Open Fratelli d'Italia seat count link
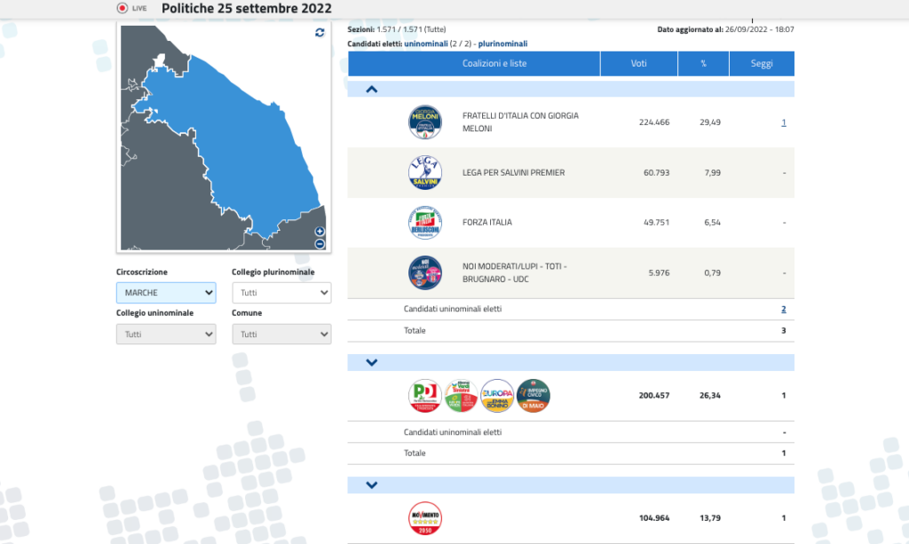This screenshot has height=544, width=909. 784,122
